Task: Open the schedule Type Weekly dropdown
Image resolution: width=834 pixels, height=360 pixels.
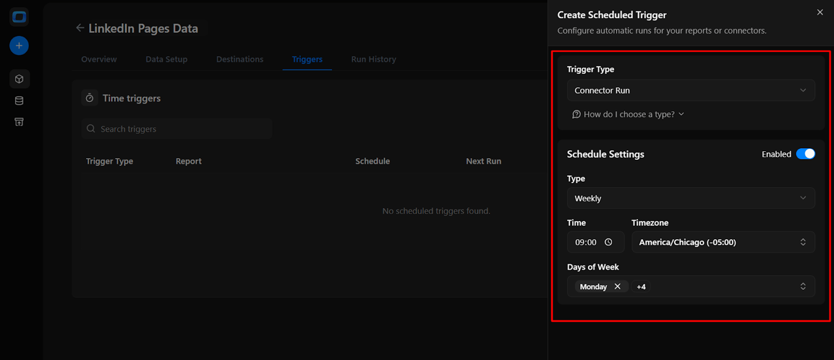Action: (691, 198)
